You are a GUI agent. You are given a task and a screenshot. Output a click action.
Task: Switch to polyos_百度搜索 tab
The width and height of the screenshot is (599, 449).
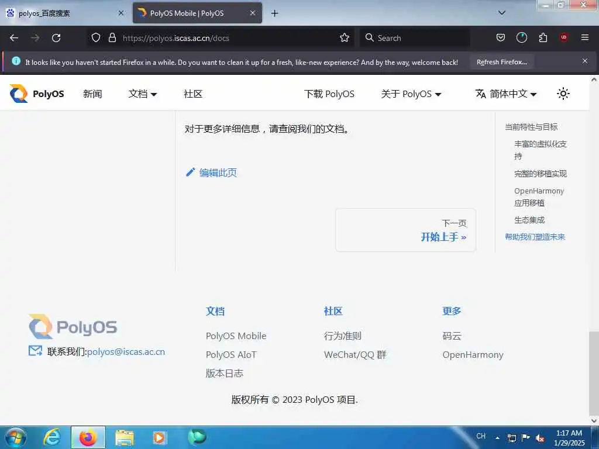pyautogui.click(x=65, y=13)
